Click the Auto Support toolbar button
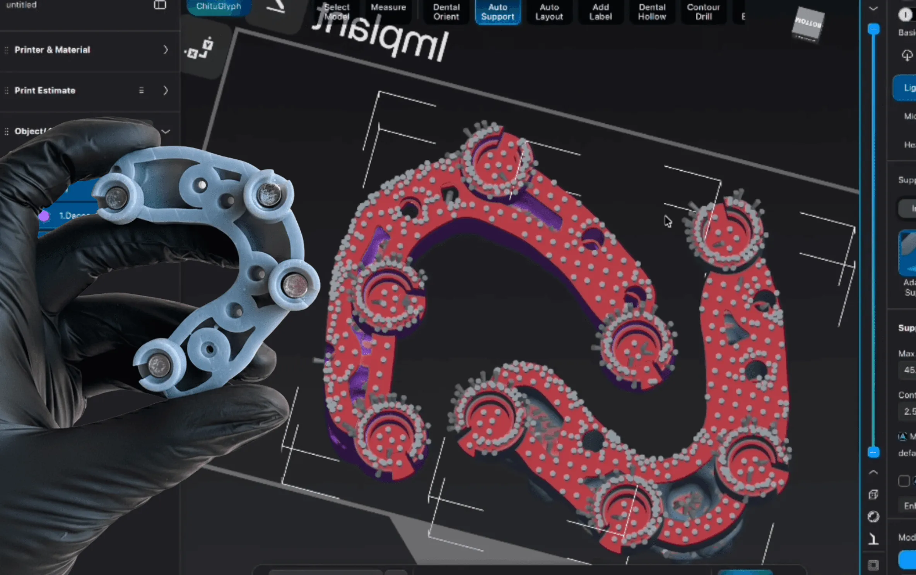 point(497,12)
